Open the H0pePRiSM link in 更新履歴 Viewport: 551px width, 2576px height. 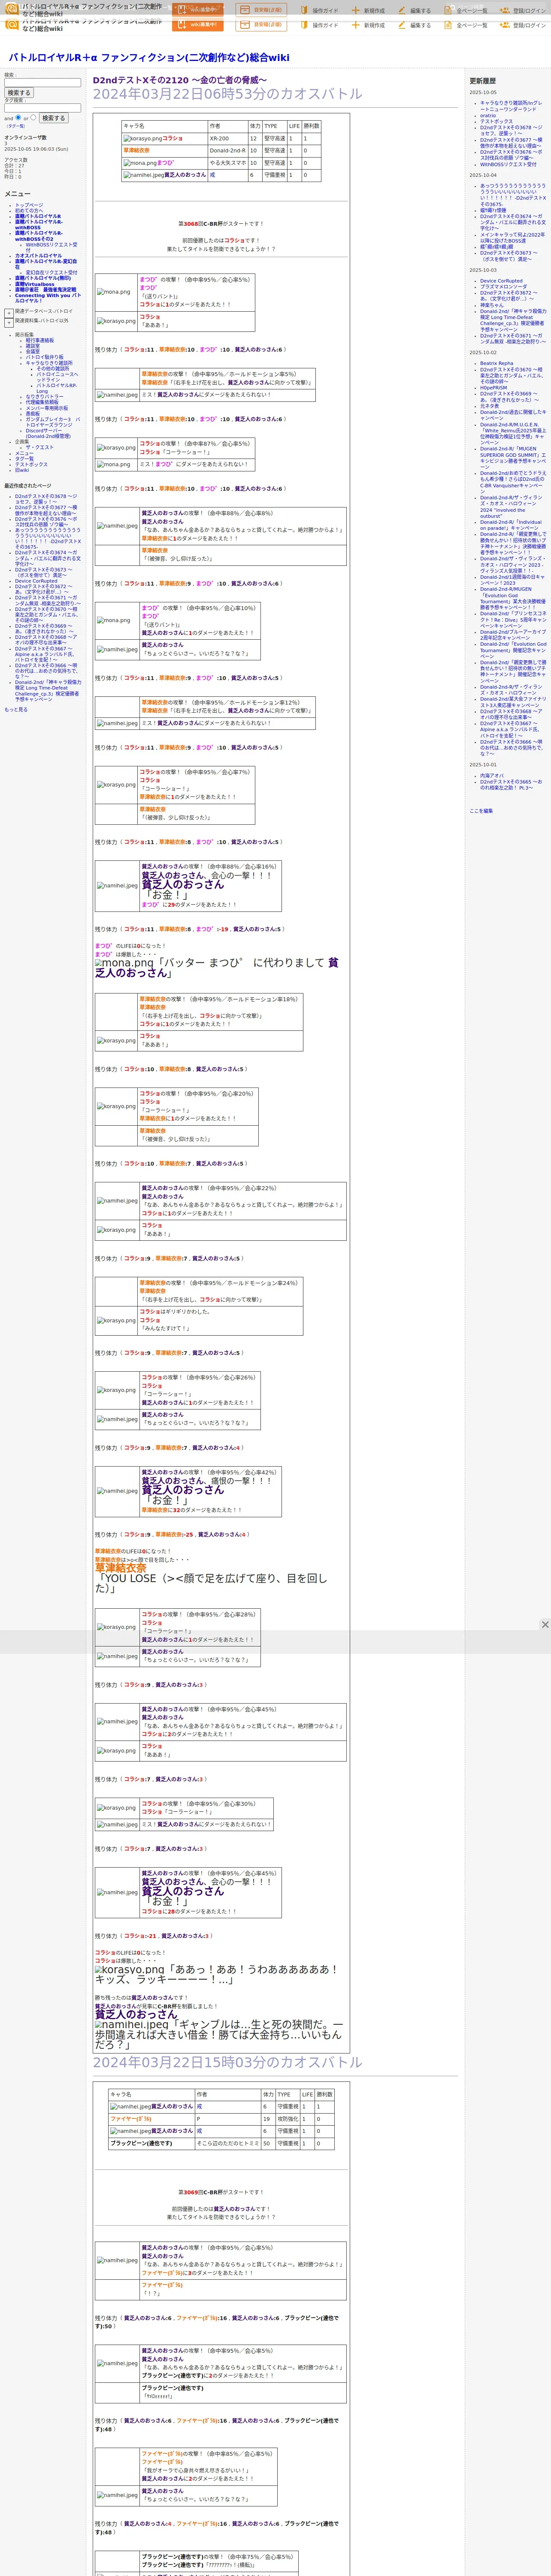(494, 388)
